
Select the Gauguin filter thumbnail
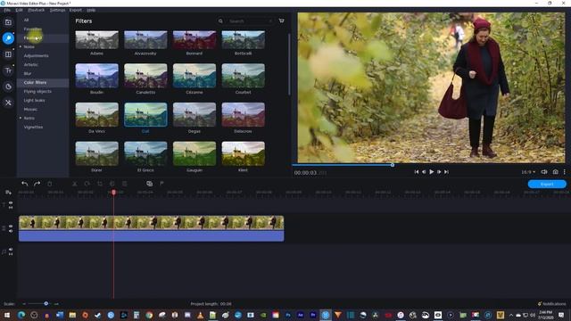pos(194,153)
